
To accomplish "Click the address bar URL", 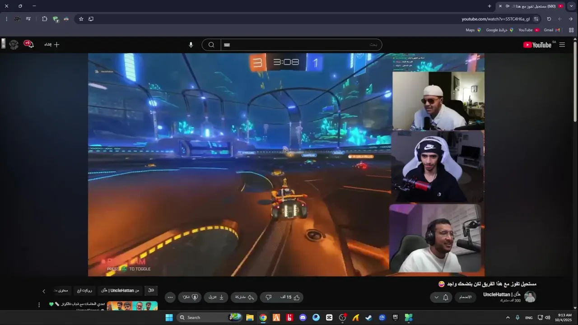I will (495, 19).
